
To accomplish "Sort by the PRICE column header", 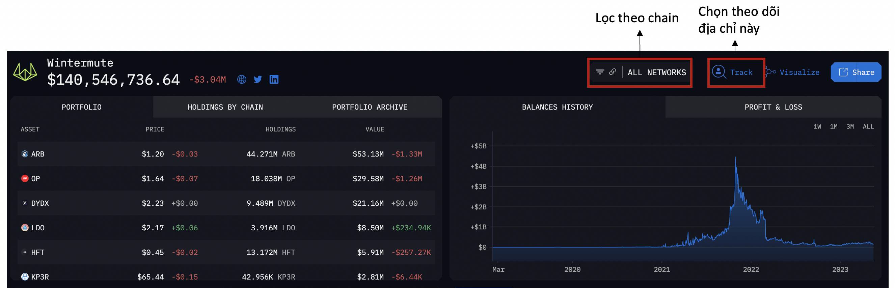I will pyautogui.click(x=155, y=129).
